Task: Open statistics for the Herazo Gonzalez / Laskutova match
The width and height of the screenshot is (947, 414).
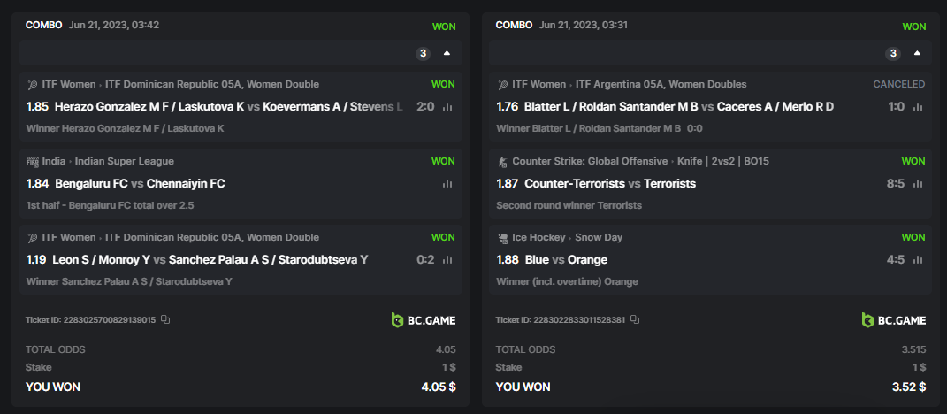Action: click(x=447, y=107)
